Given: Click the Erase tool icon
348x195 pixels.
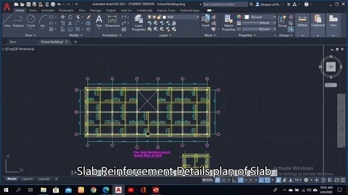Looking at the screenshot, I should click(x=88, y=17).
